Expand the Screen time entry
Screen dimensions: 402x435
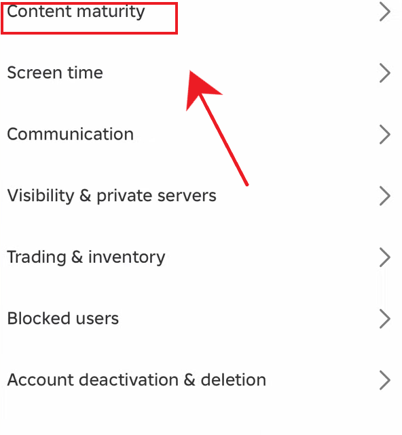[201, 73]
